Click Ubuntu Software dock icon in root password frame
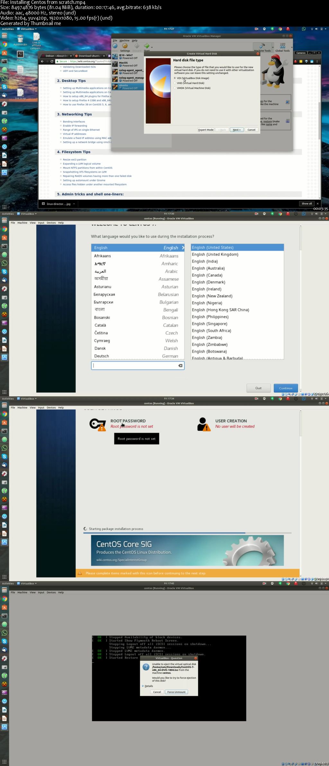This screenshot has height=766, width=329. 4,423
